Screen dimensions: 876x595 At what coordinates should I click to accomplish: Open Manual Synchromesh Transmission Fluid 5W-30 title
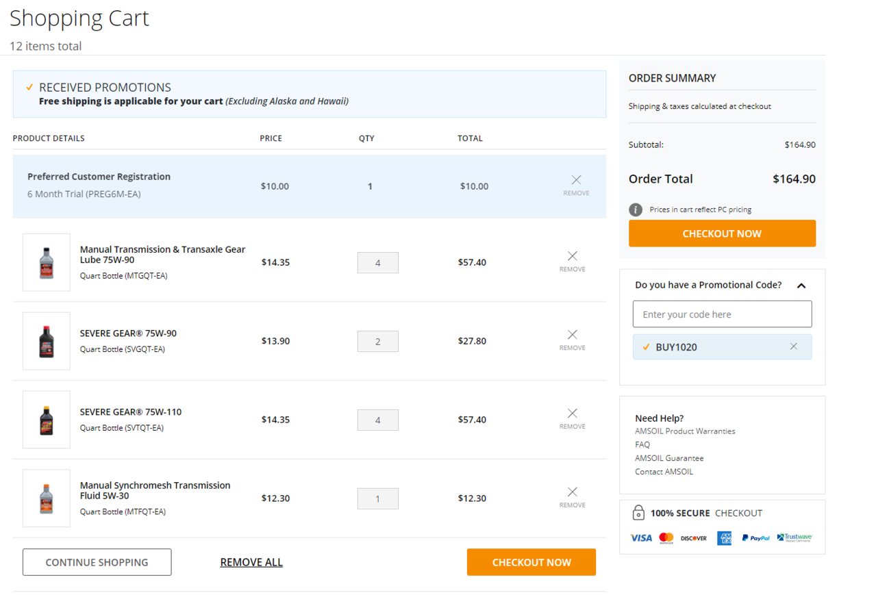tap(155, 490)
